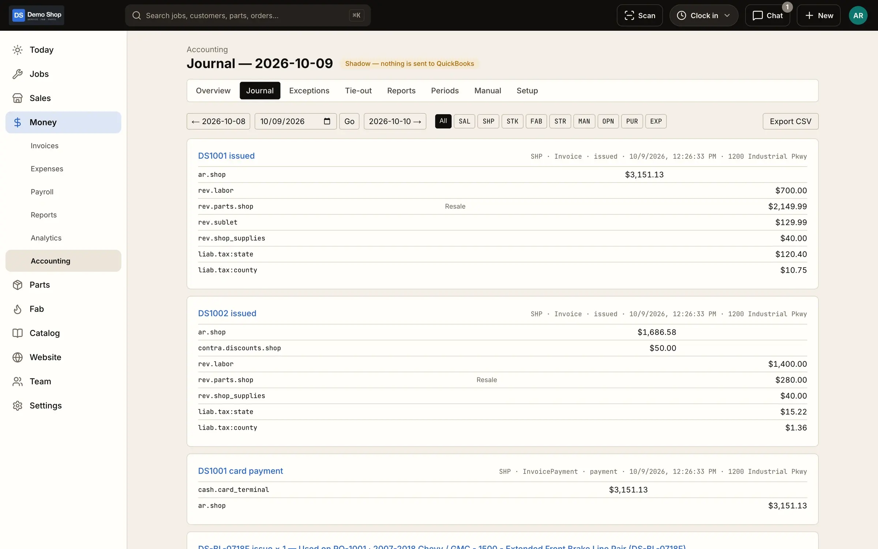This screenshot has height=549, width=878.
Task: Open the DS1001 issued link
Action: click(x=226, y=156)
